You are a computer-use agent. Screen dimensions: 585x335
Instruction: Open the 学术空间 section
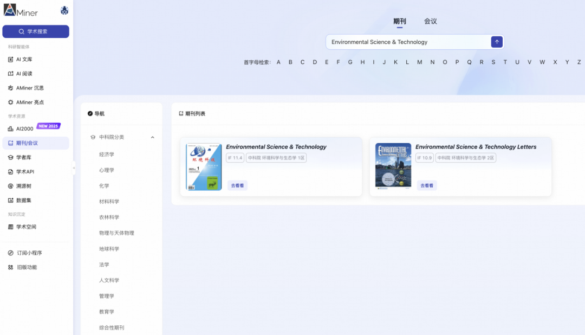pyautogui.click(x=31, y=227)
